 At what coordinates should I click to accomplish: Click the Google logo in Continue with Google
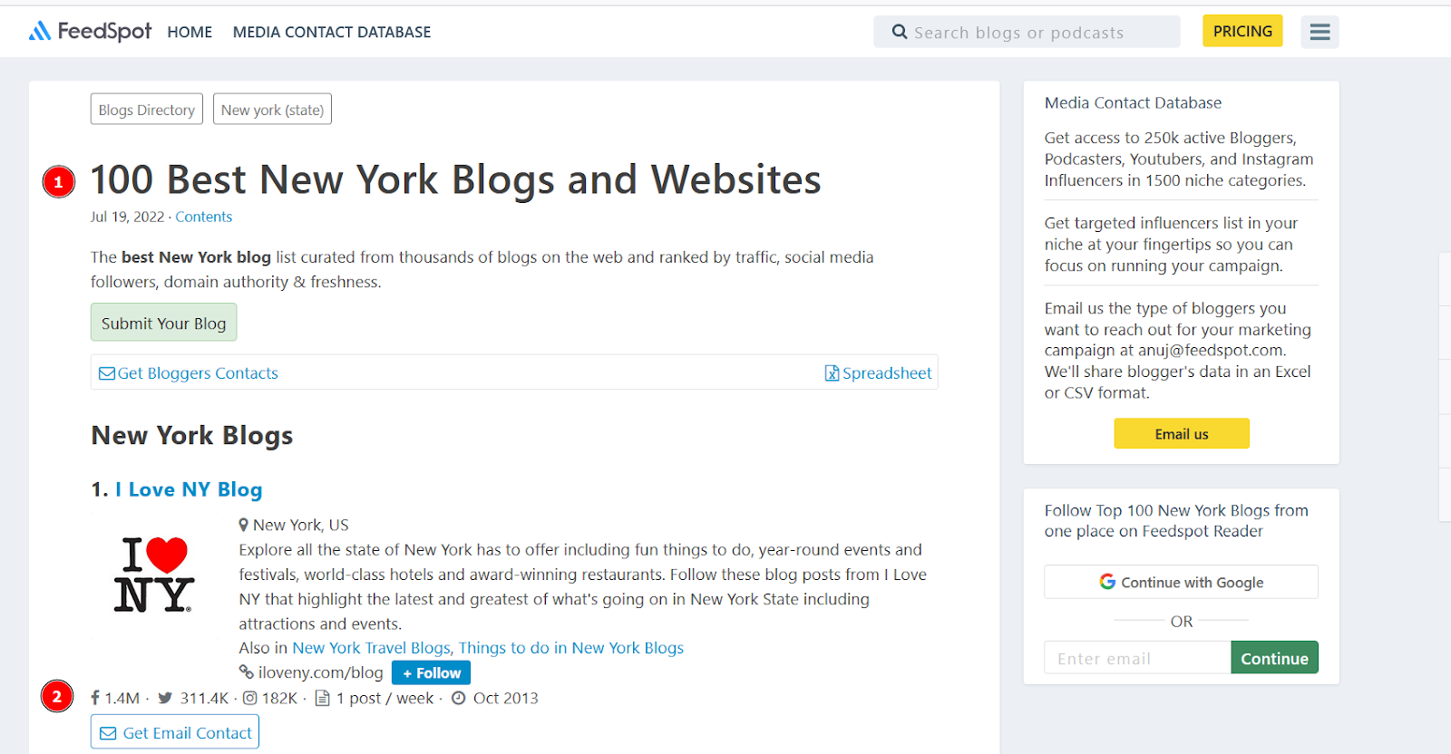pos(1107,582)
